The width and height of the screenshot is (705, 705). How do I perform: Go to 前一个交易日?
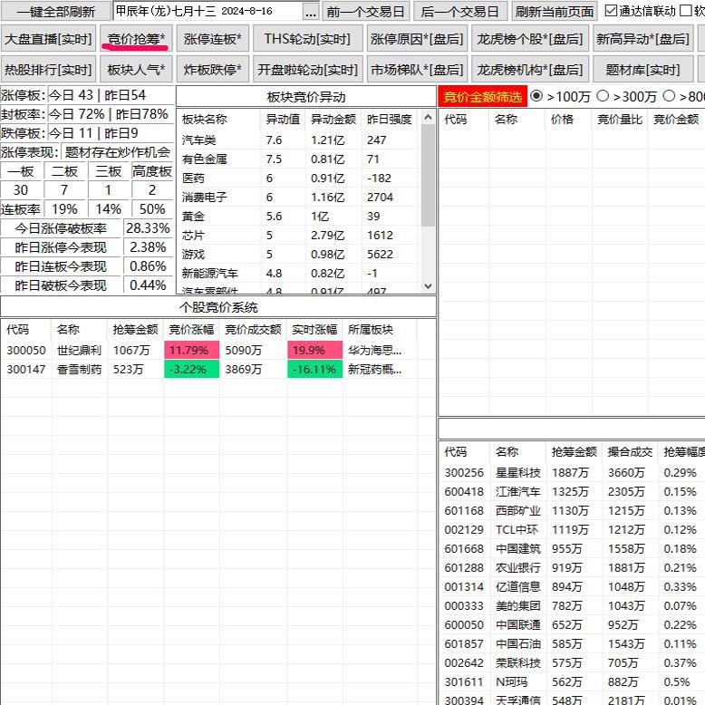(365, 11)
